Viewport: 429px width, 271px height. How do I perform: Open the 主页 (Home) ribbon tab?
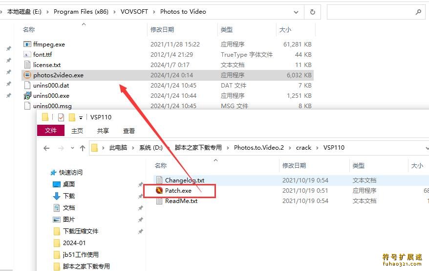(x=77, y=131)
